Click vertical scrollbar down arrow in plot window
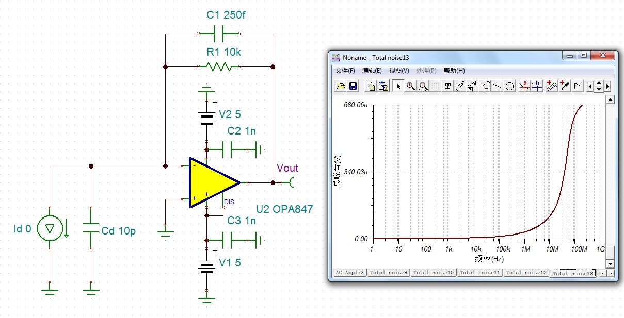This screenshot has height=318, width=624. (610, 263)
